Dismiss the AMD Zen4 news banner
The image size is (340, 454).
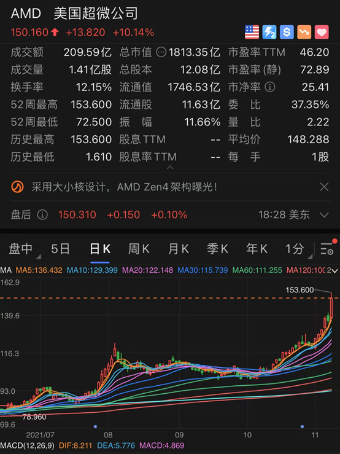(324, 187)
